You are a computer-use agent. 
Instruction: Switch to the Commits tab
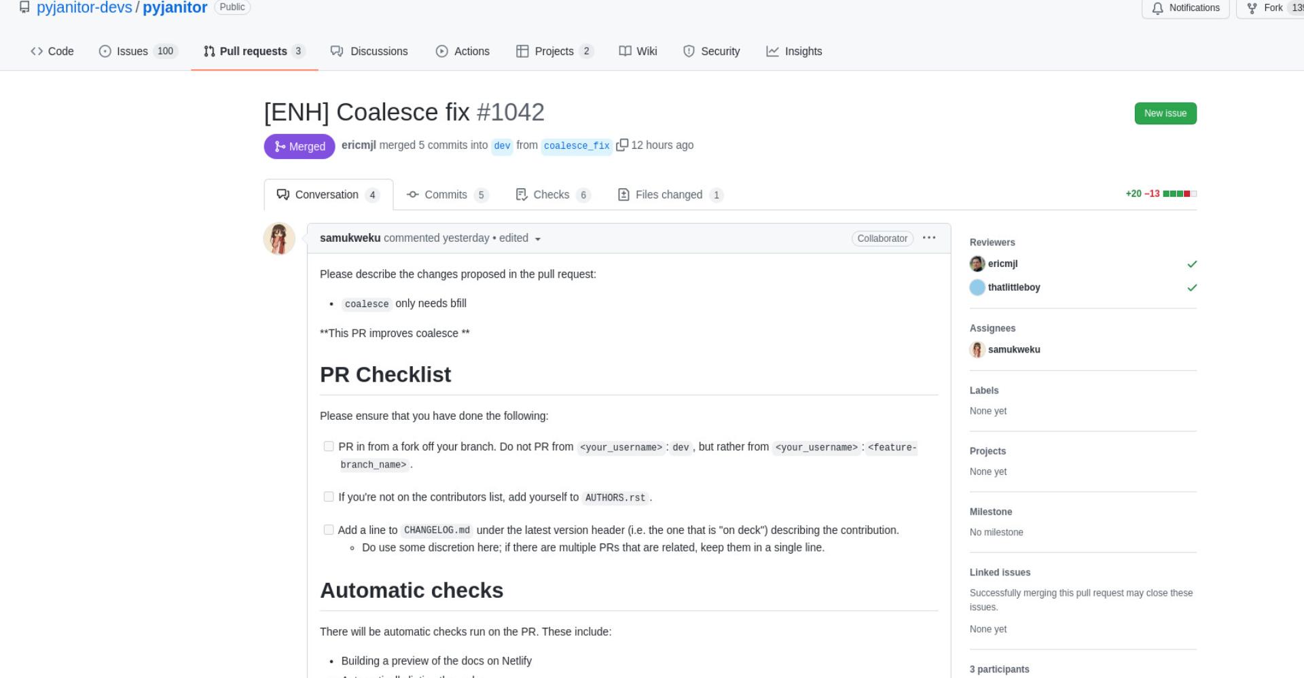(447, 195)
